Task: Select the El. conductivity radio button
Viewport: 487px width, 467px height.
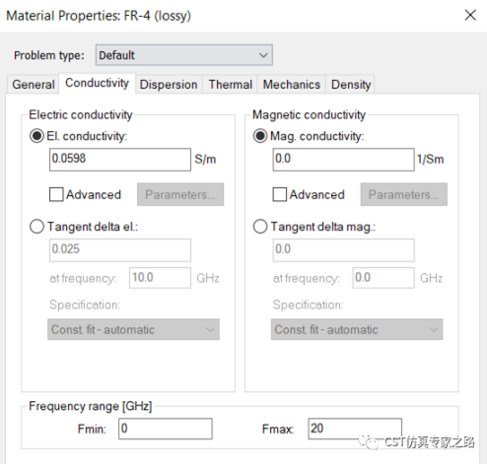Action: tap(36, 136)
